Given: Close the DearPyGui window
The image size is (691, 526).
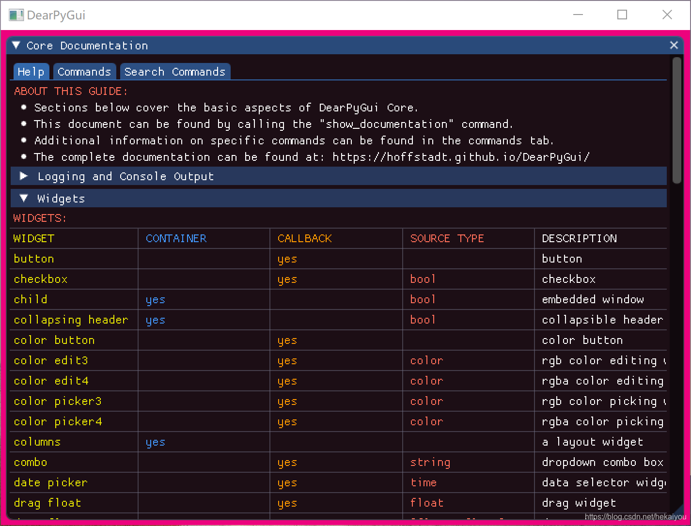Looking at the screenshot, I should (x=667, y=15).
